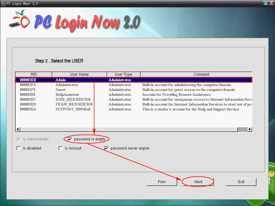Select the SUPPORT_388945a0 account

pos(134,109)
